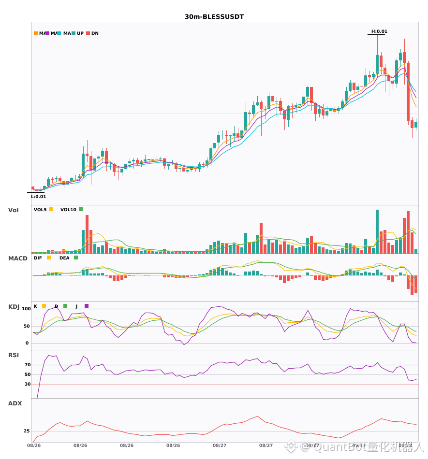Screen dimensions: 428x459
Task: Select the yellow VOL5 legend swatch
Action: coord(51,209)
